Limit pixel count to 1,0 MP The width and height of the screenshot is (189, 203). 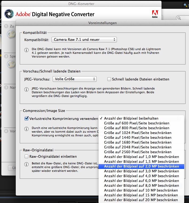coord(141,157)
